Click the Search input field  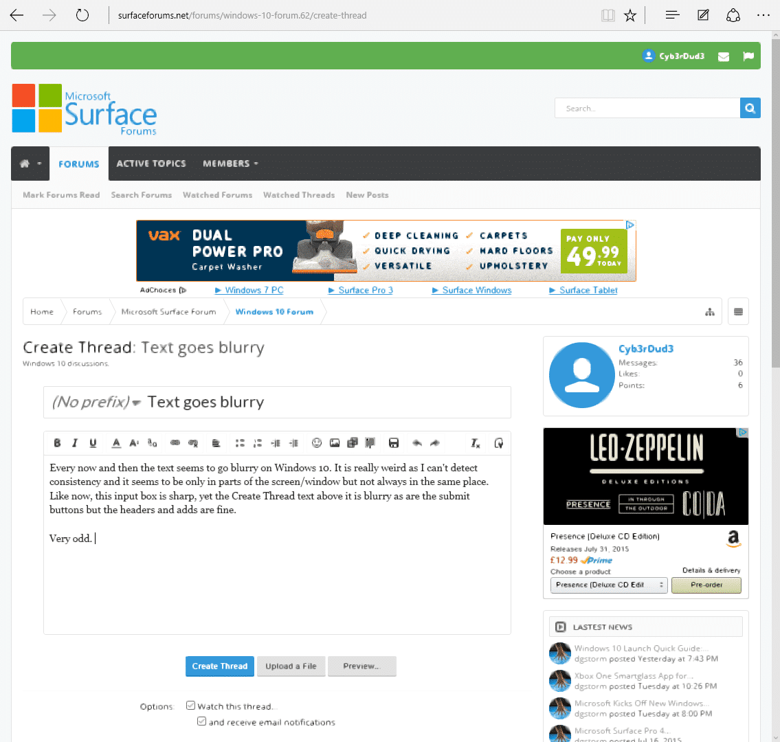coord(647,108)
